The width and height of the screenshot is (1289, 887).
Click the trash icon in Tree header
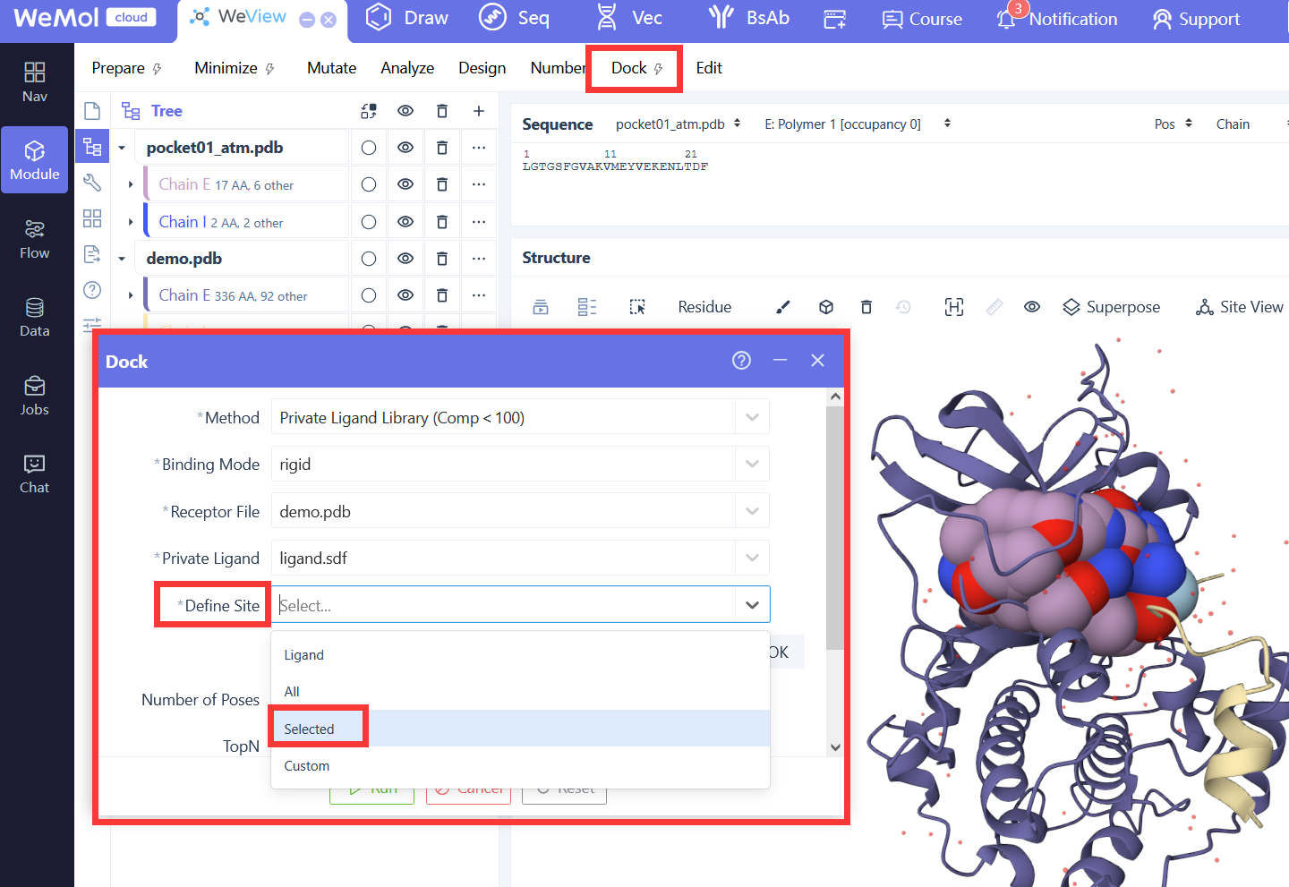(x=442, y=111)
